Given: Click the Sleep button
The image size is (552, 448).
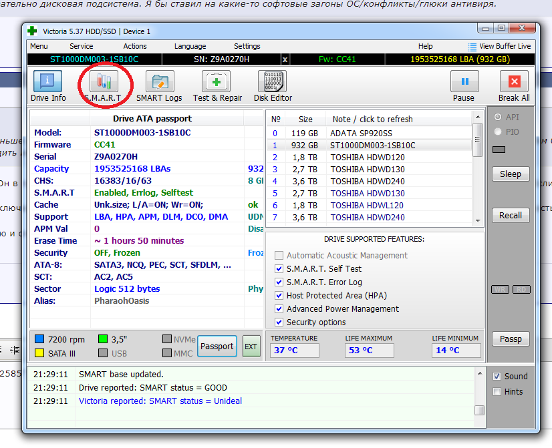Looking at the screenshot, I should point(511,174).
